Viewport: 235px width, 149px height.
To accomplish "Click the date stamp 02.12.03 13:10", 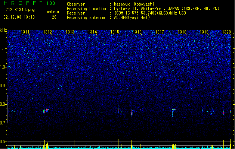I will (19, 17).
